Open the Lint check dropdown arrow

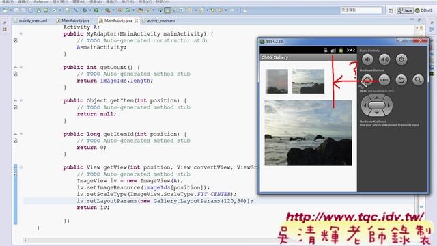pyautogui.click(x=61, y=10)
